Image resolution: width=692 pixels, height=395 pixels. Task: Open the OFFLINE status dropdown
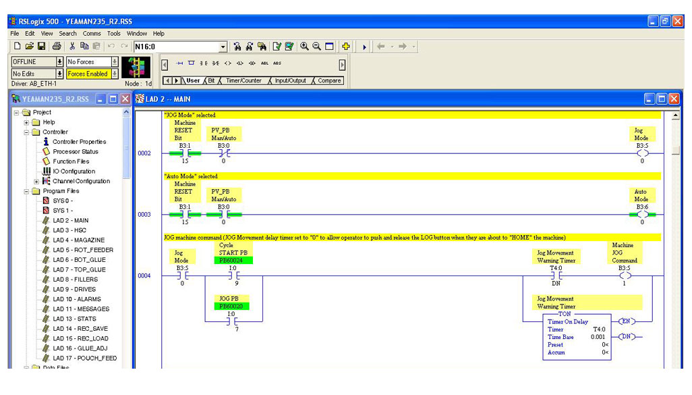[59, 61]
